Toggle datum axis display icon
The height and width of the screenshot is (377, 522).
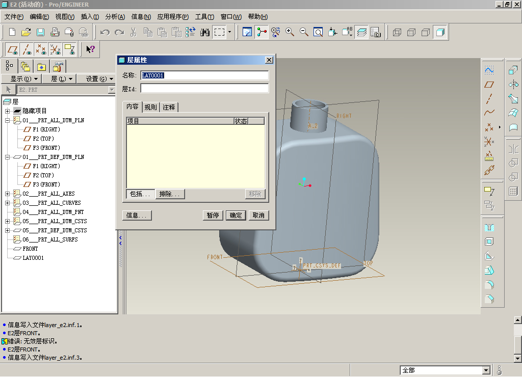[27, 49]
